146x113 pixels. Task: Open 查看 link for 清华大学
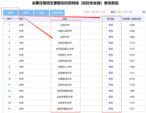111,37
